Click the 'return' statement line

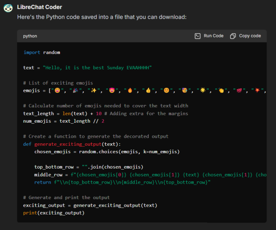[x=123, y=182]
